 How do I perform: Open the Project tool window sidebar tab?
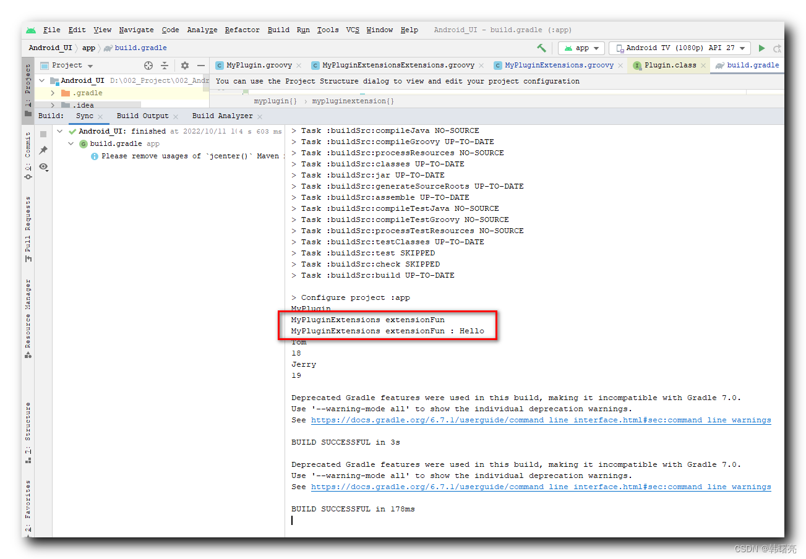(28, 90)
